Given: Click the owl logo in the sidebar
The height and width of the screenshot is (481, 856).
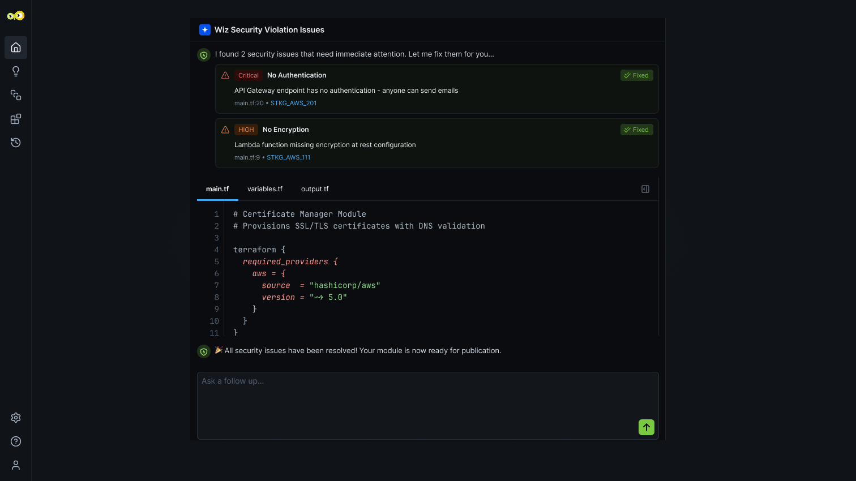Looking at the screenshot, I should 16,16.
